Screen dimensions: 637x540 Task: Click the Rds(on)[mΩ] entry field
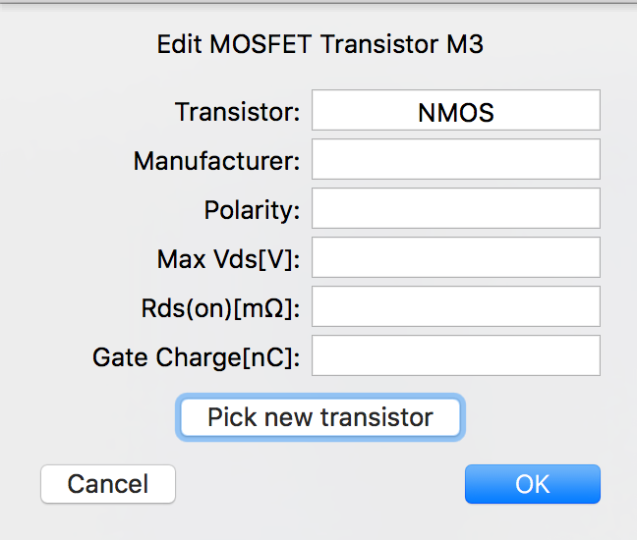[455, 306]
